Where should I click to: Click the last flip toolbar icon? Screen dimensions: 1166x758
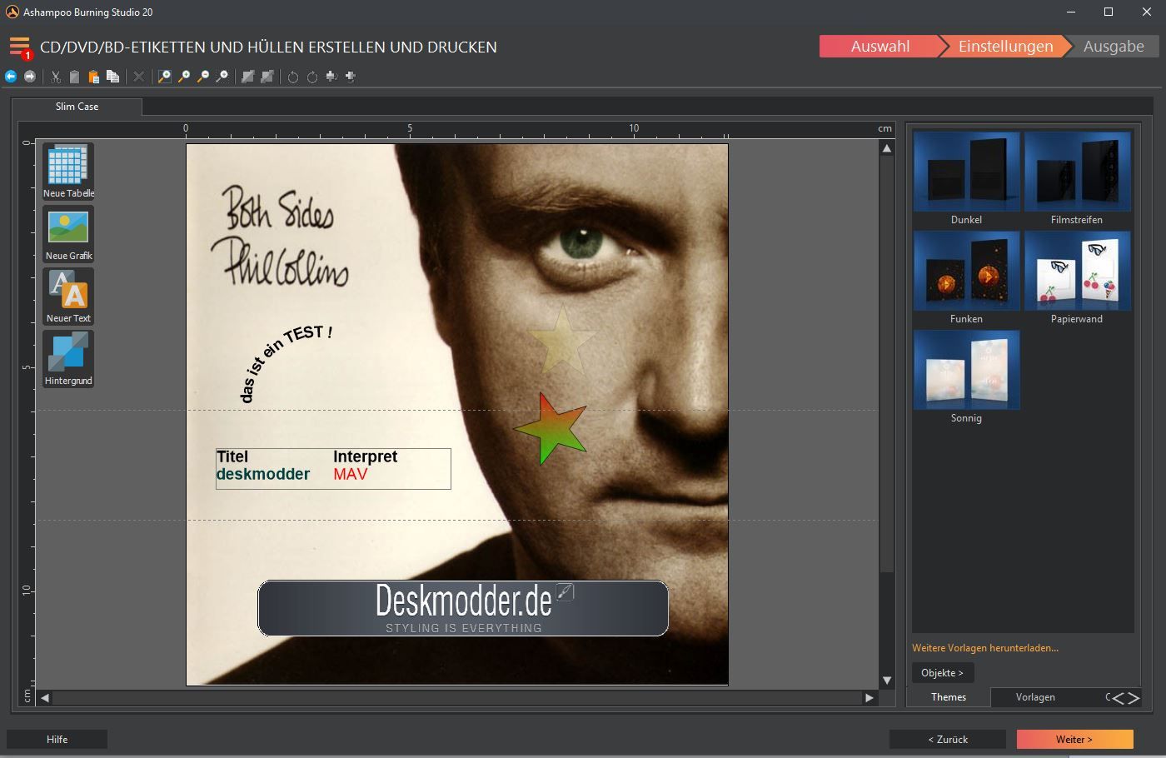pos(351,77)
